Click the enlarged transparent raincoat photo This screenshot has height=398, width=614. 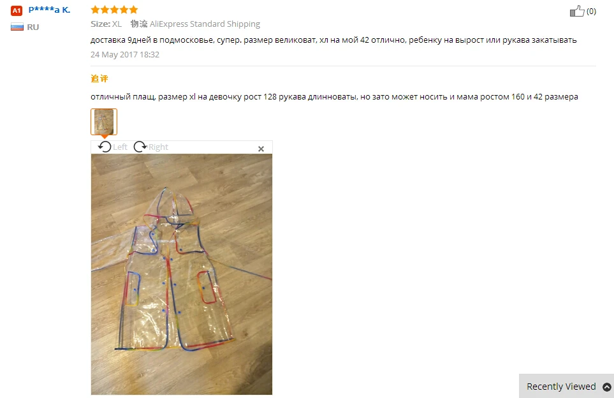(x=182, y=274)
